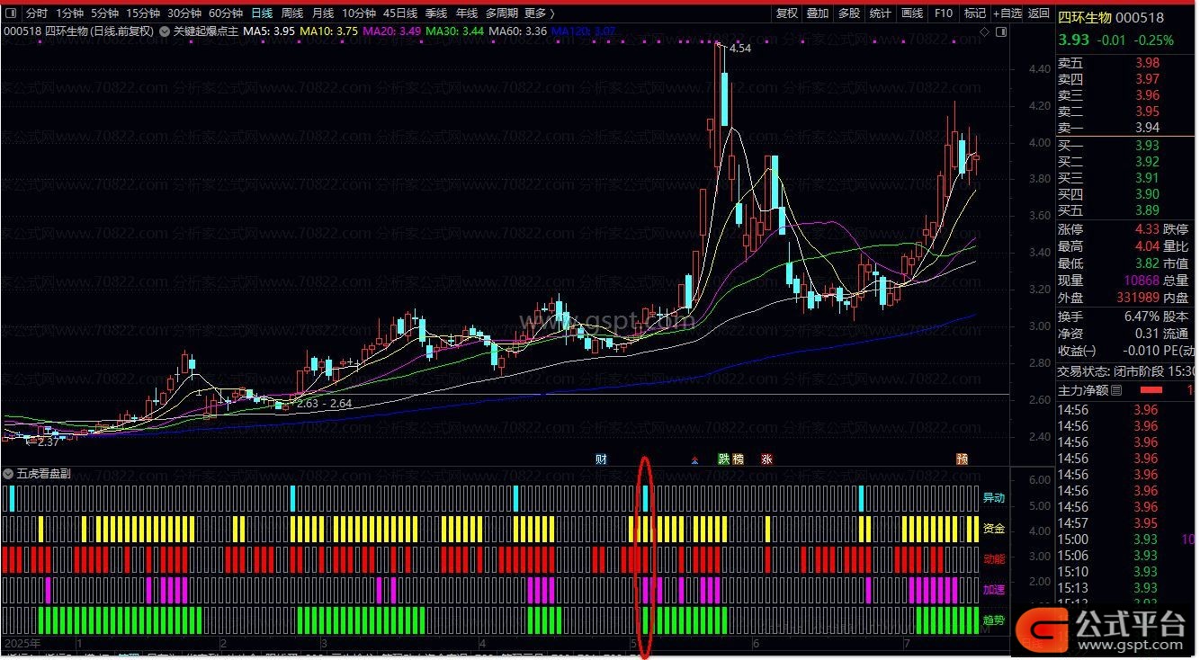Click the 画线 drawing button

pyautogui.click(x=912, y=13)
